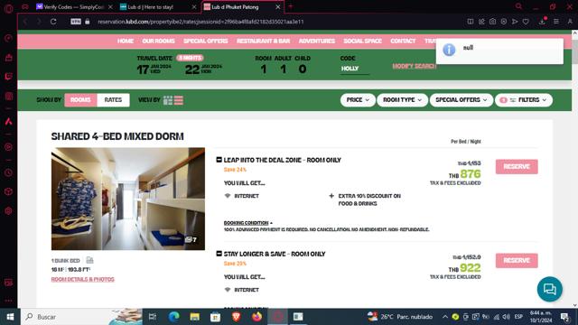Image resolution: width=578 pixels, height=325 pixels.
Task: Open Social Space menu item
Action: click(x=362, y=41)
